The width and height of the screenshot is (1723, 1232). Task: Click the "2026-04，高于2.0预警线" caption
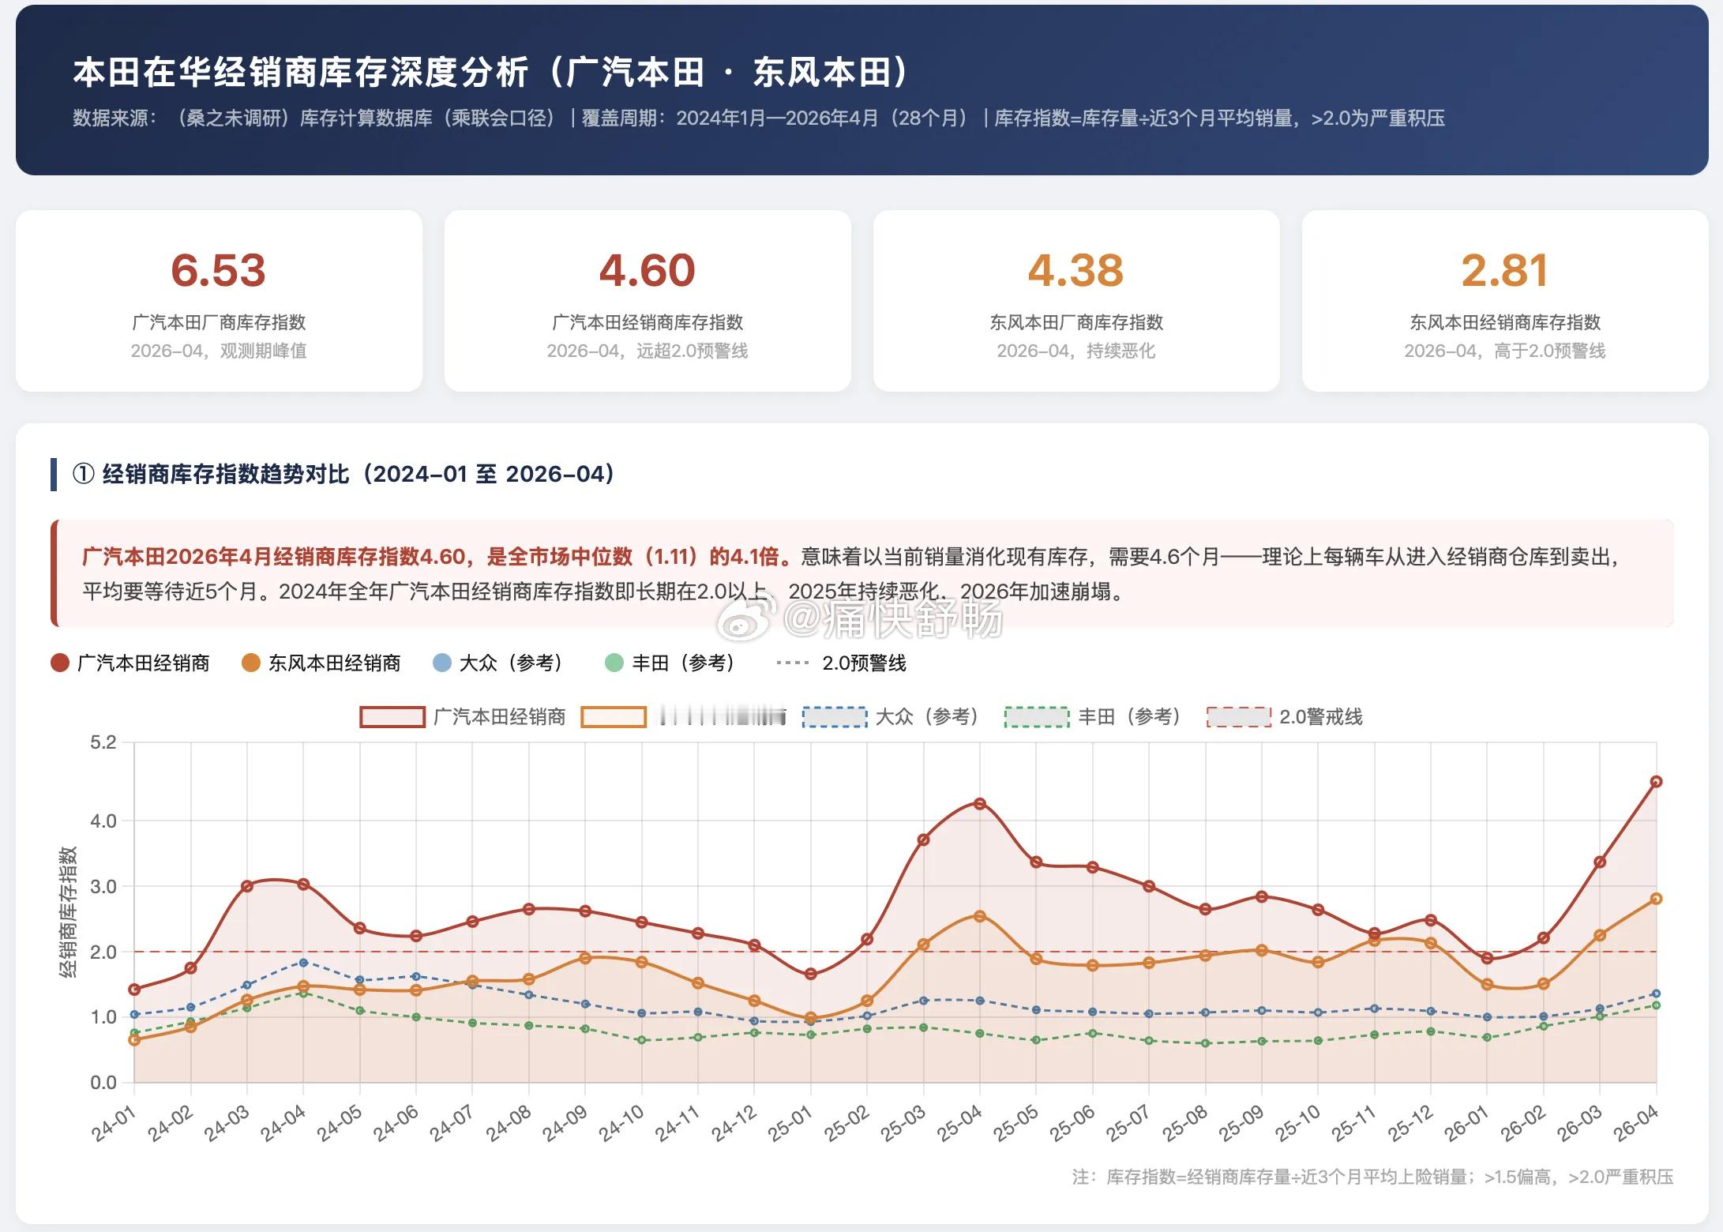pyautogui.click(x=1505, y=351)
